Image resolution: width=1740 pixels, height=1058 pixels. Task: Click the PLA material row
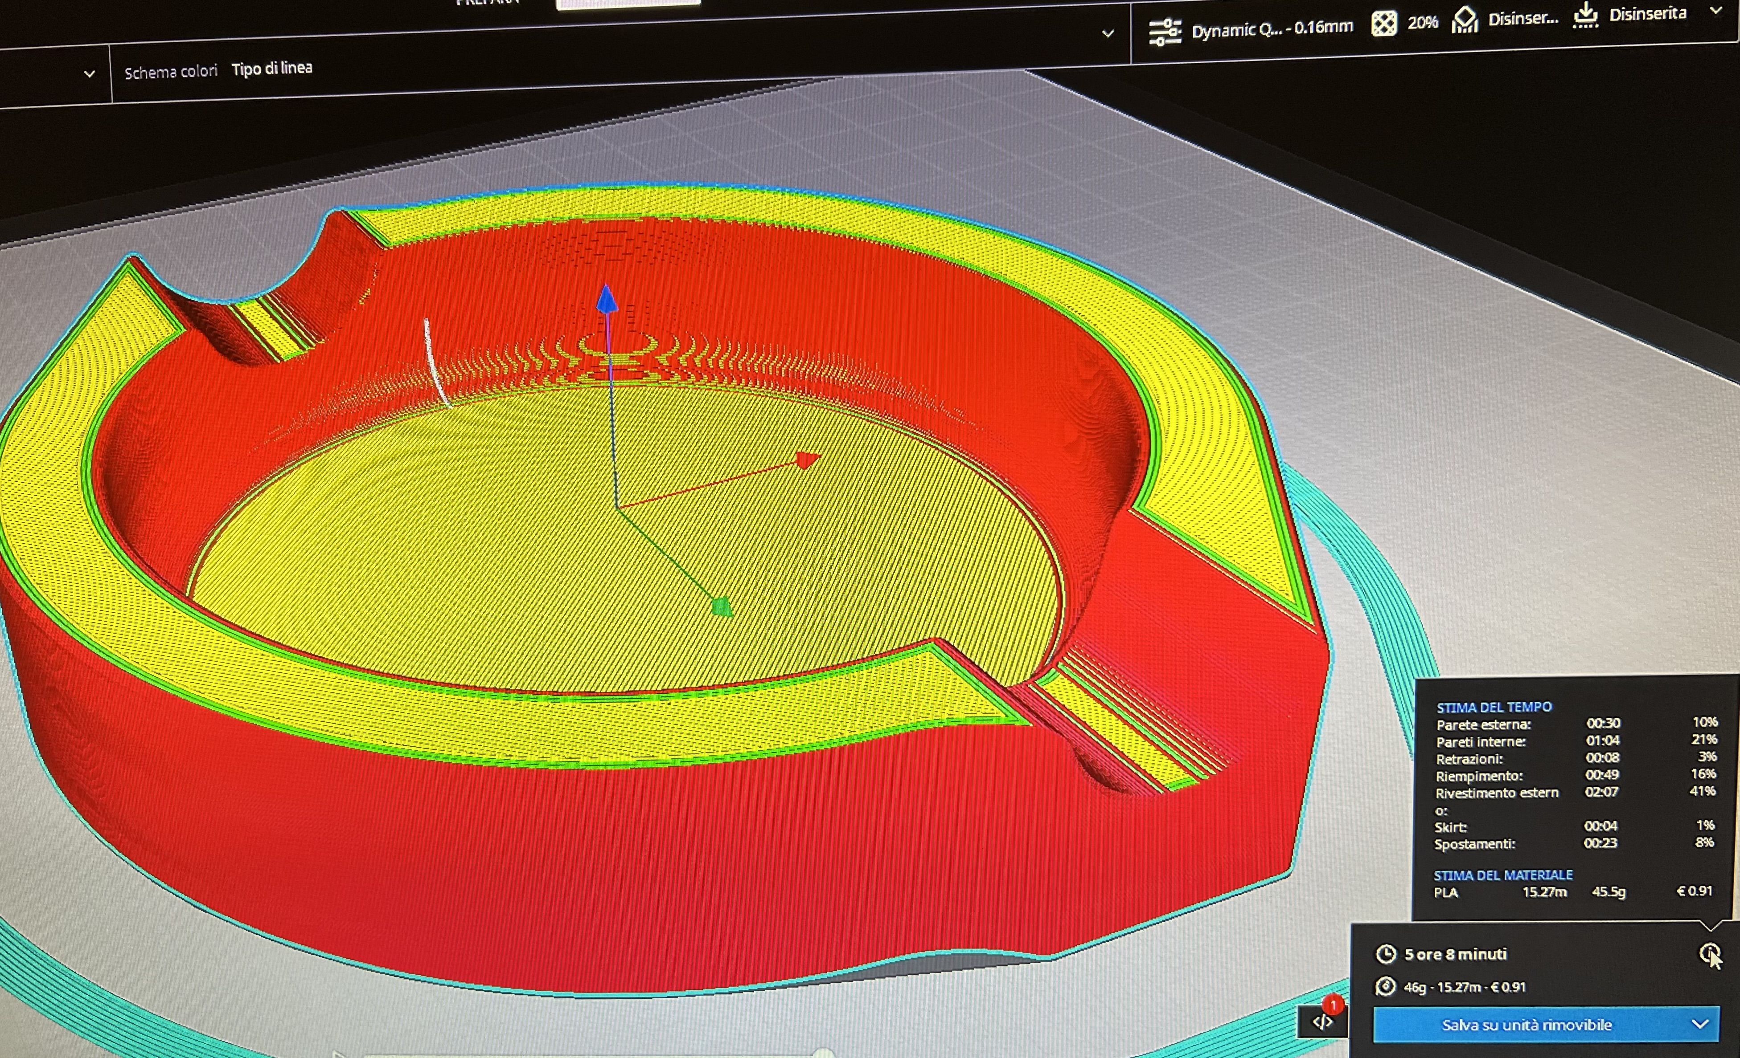[1572, 892]
